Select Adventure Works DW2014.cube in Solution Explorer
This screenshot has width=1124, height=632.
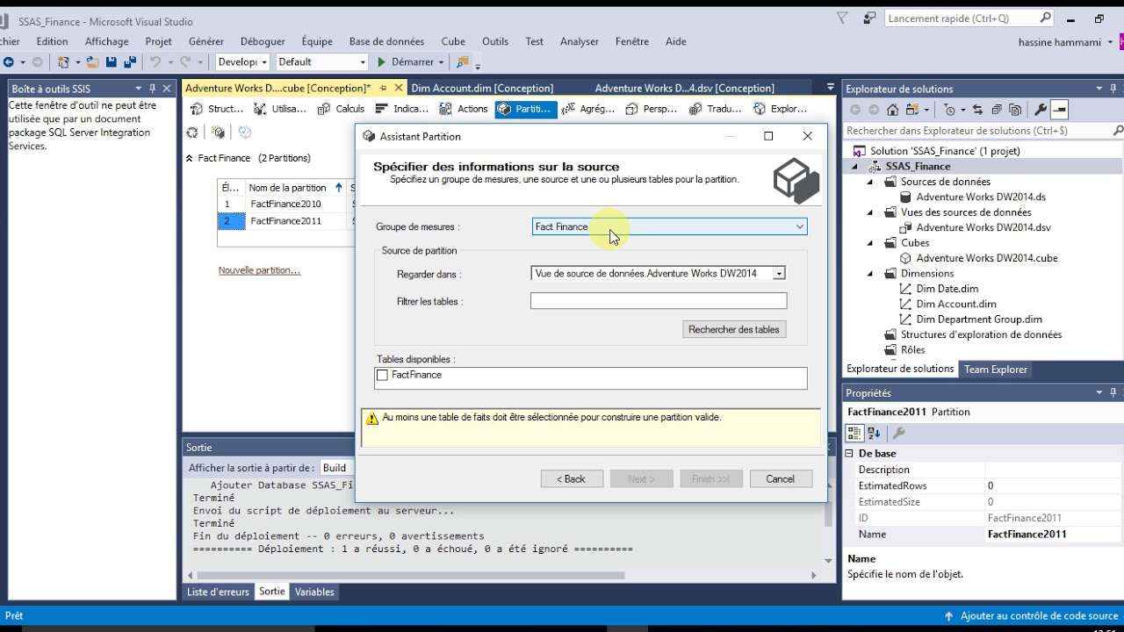coord(986,258)
